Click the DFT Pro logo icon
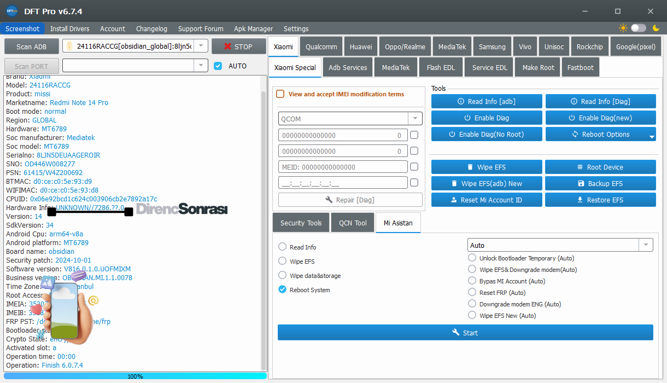 pyautogui.click(x=12, y=11)
